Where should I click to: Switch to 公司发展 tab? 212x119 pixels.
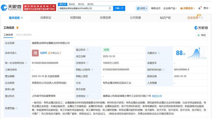click(x=135, y=18)
